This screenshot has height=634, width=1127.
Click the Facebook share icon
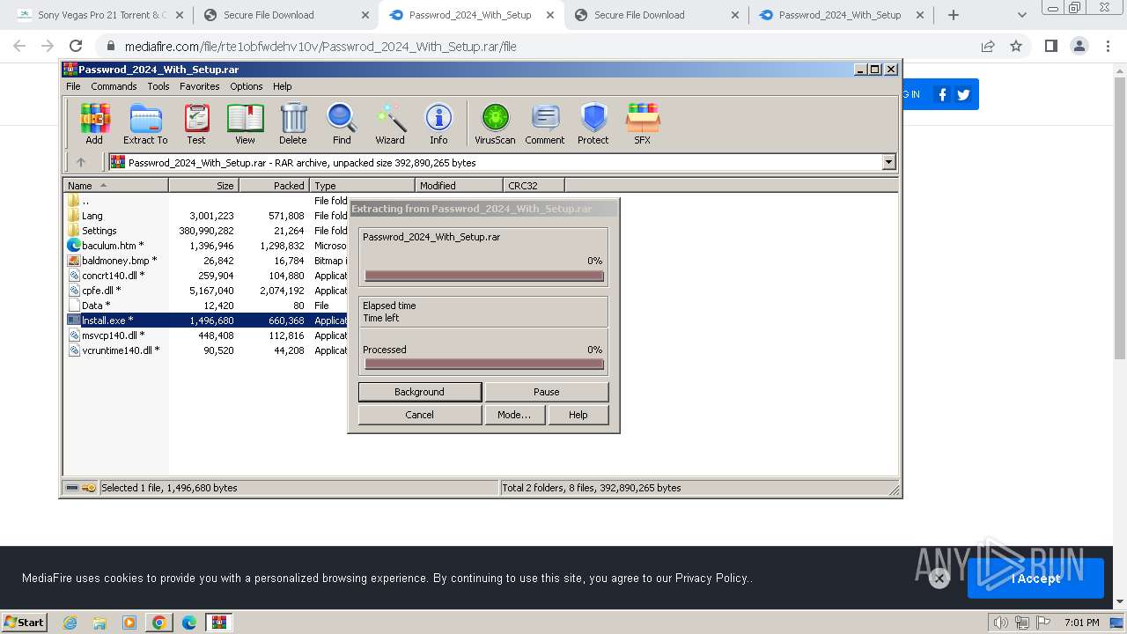942,94
